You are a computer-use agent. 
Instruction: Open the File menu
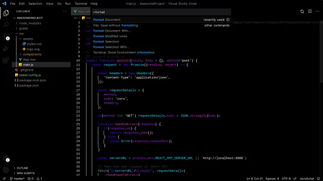pos(13,3)
